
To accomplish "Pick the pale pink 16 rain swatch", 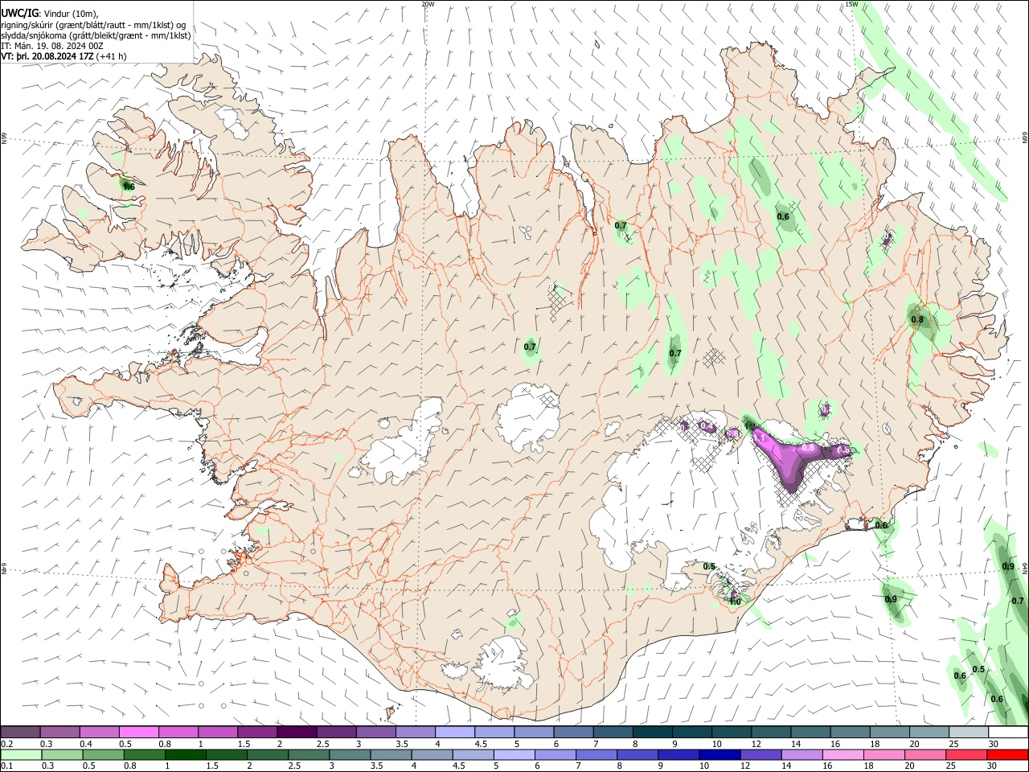I will coord(842,754).
